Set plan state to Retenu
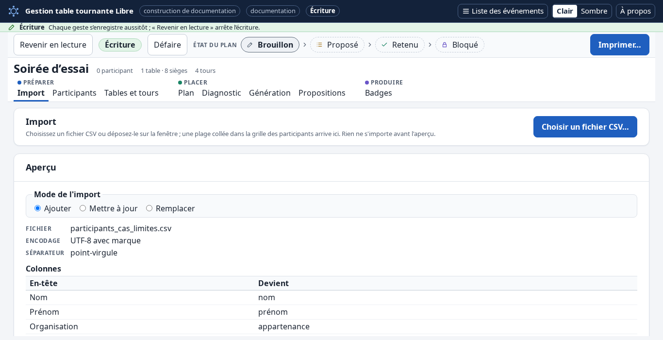The image size is (663, 340). 400,45
